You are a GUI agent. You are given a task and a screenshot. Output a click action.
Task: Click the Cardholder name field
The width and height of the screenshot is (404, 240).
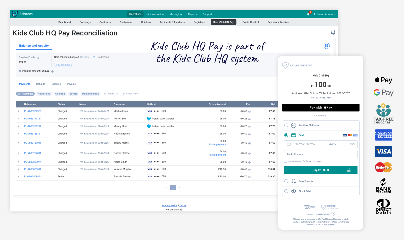321,154
